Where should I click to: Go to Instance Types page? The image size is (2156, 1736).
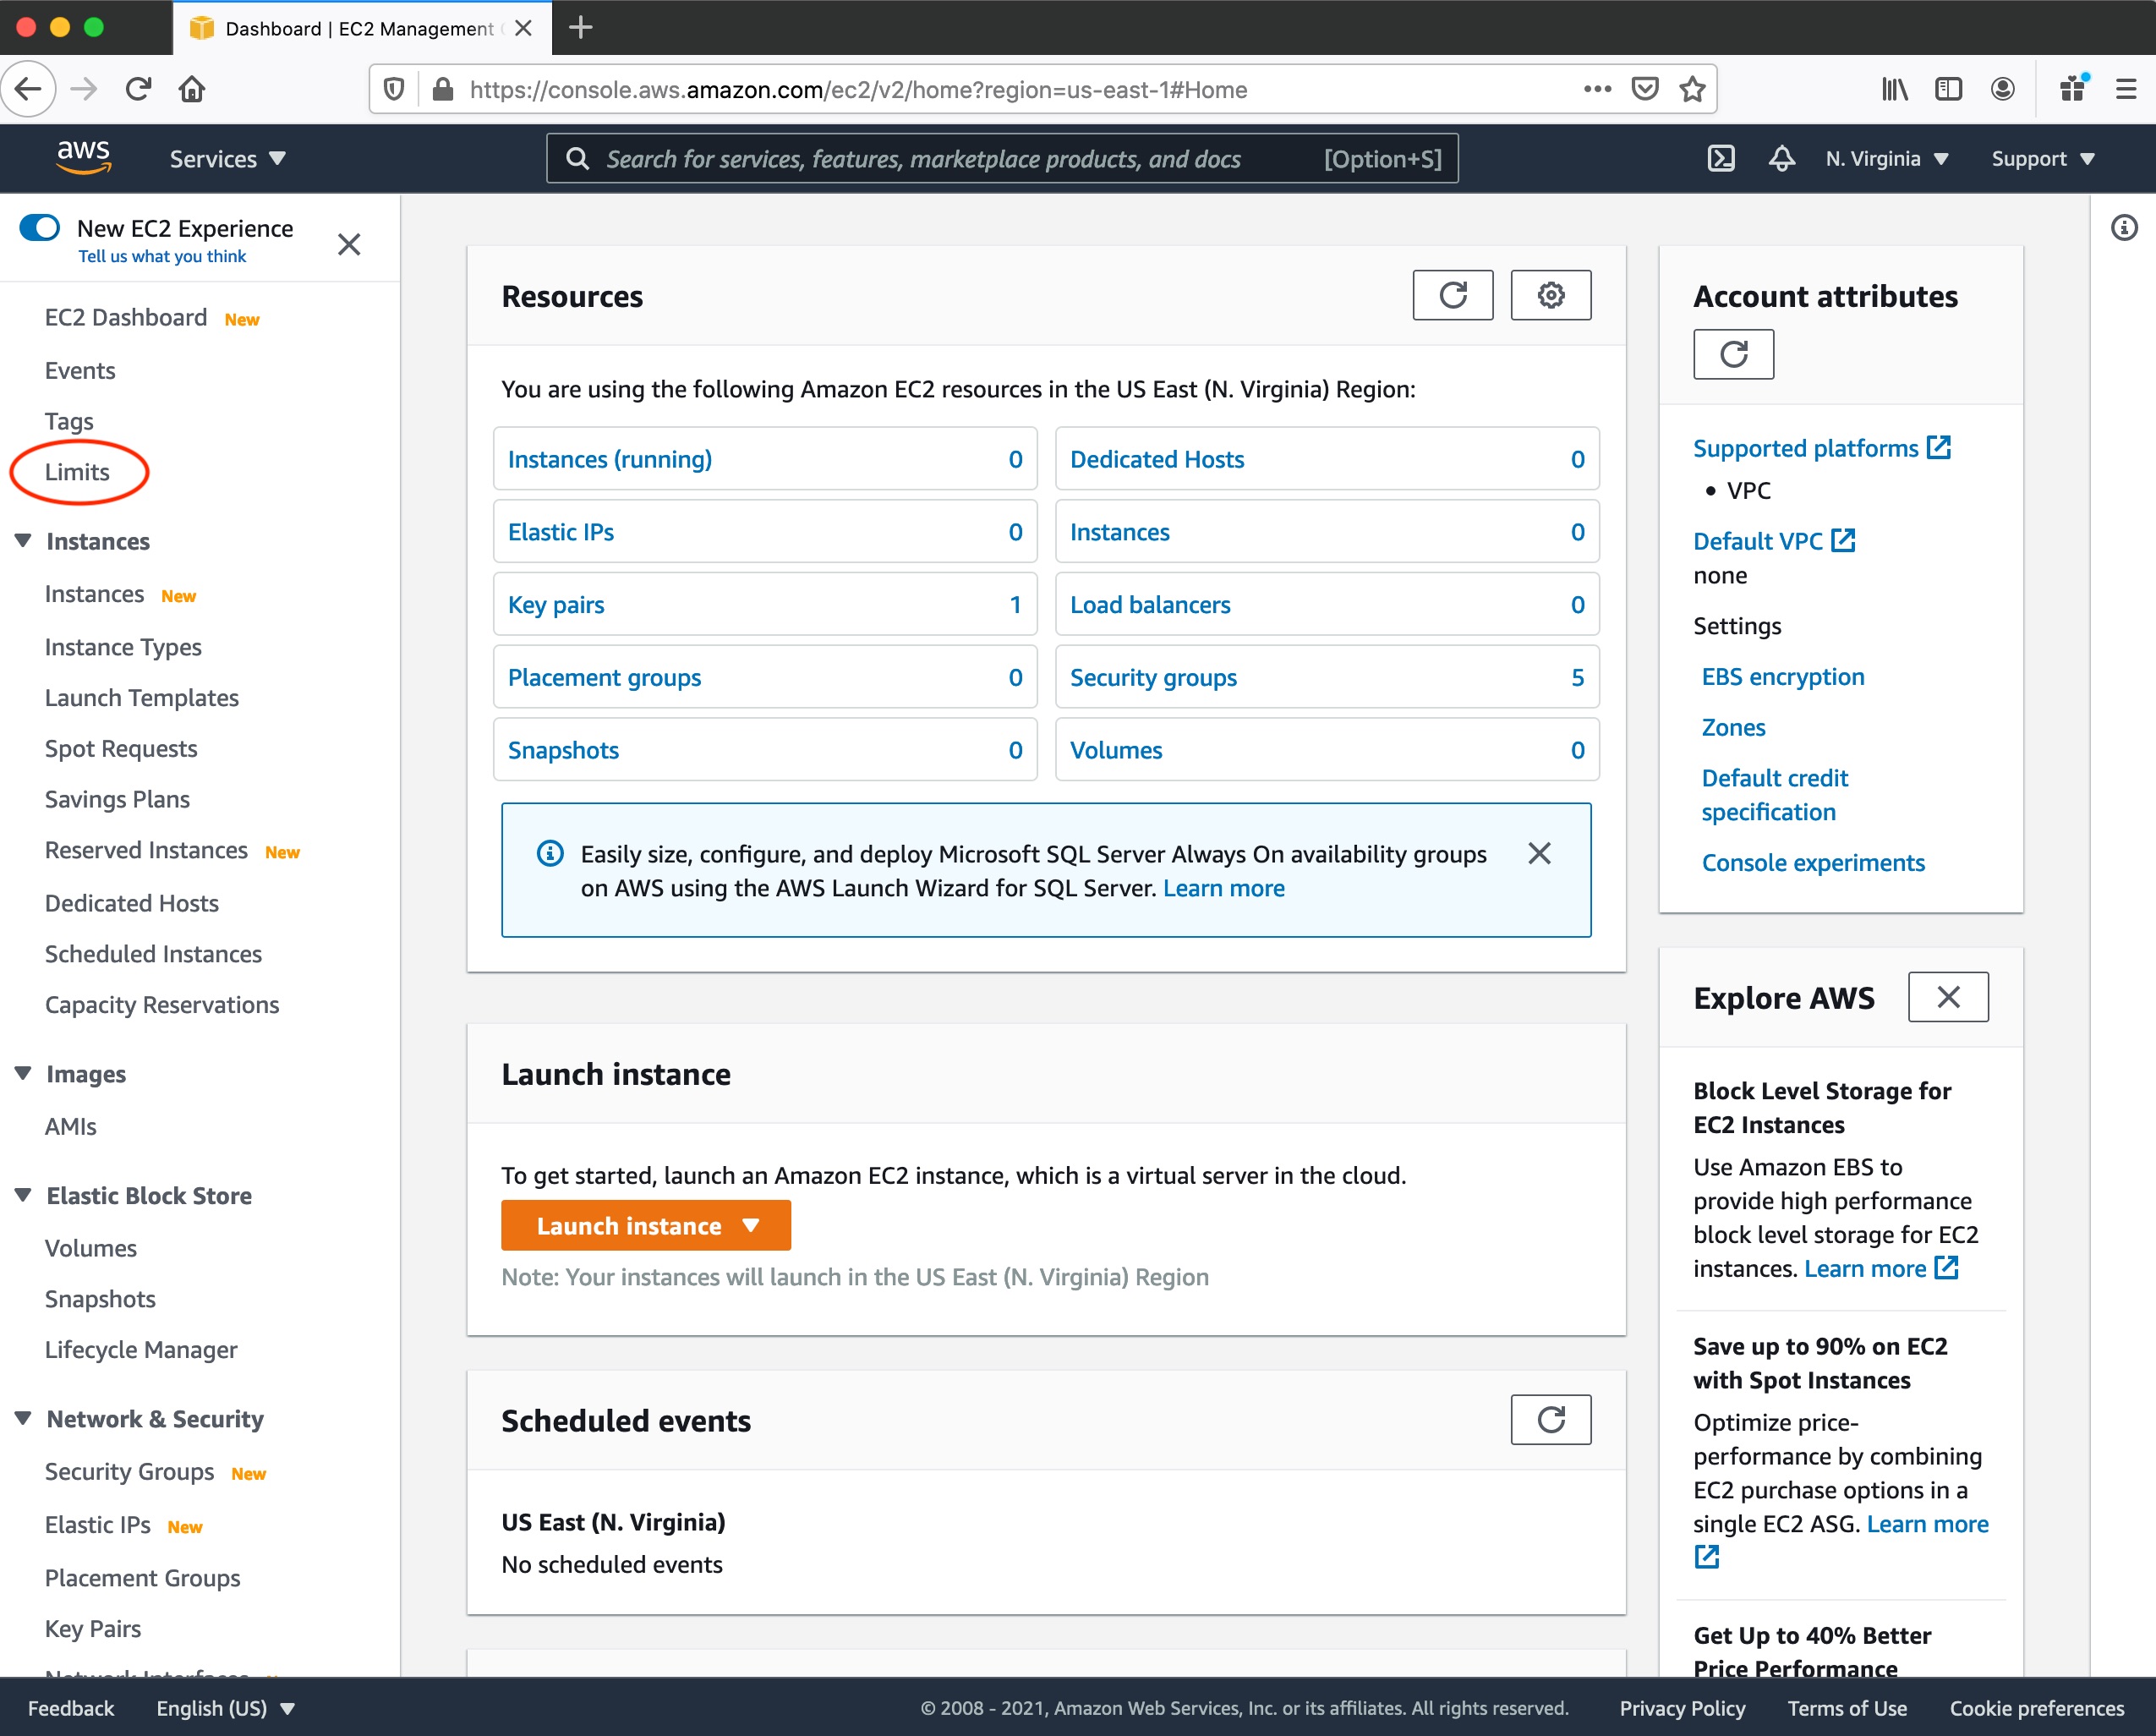point(123,648)
